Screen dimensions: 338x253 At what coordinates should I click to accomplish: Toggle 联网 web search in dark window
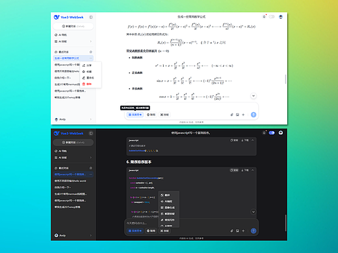151,231
